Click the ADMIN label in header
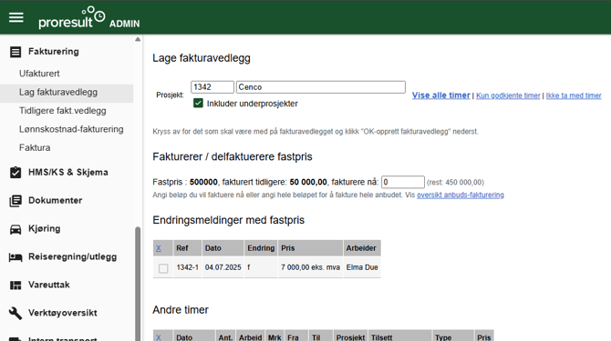 click(125, 24)
